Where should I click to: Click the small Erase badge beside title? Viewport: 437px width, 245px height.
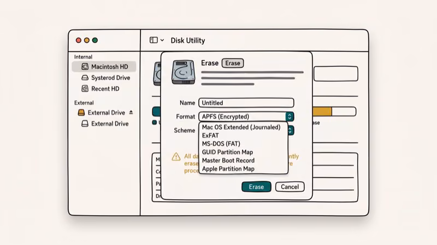coord(233,63)
